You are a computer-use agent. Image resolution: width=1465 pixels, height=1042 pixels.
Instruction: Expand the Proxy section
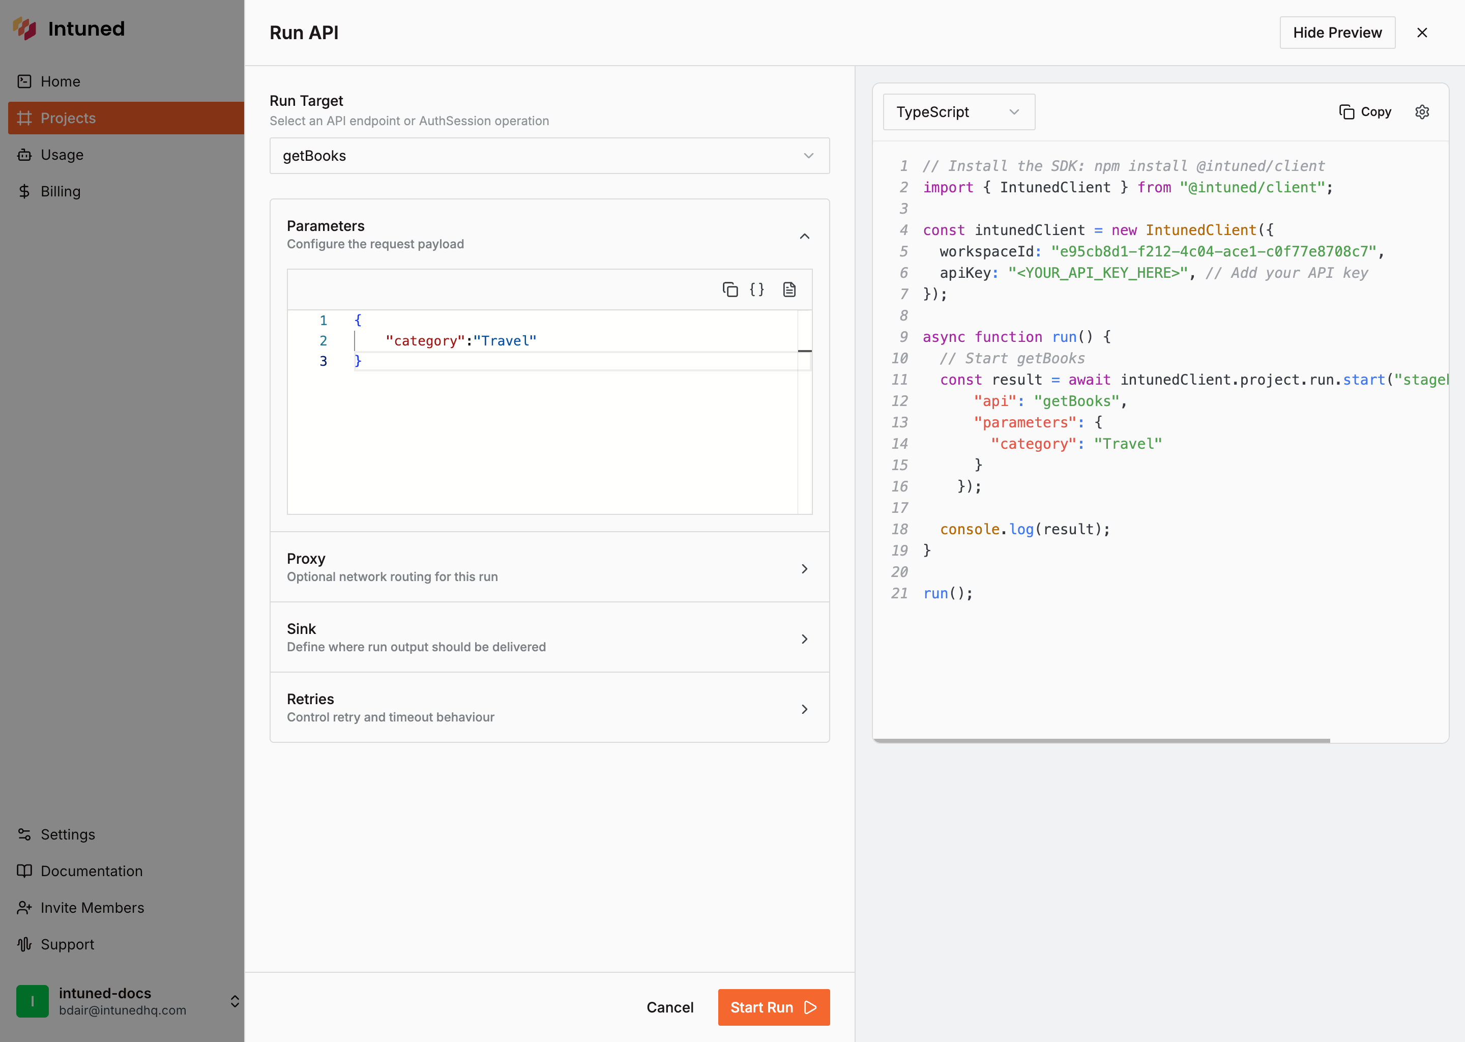point(550,567)
